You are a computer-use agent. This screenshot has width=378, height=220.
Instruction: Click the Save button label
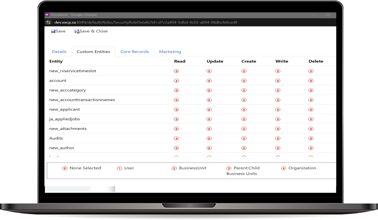tap(61, 31)
